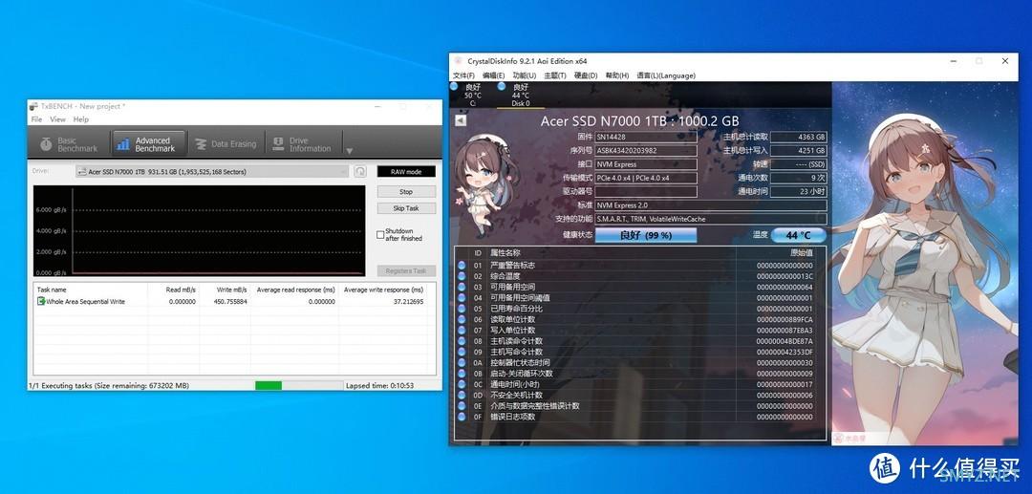Click the host total writes 4251 GB field
Screen dimensions: 1032x494
[x=798, y=151]
